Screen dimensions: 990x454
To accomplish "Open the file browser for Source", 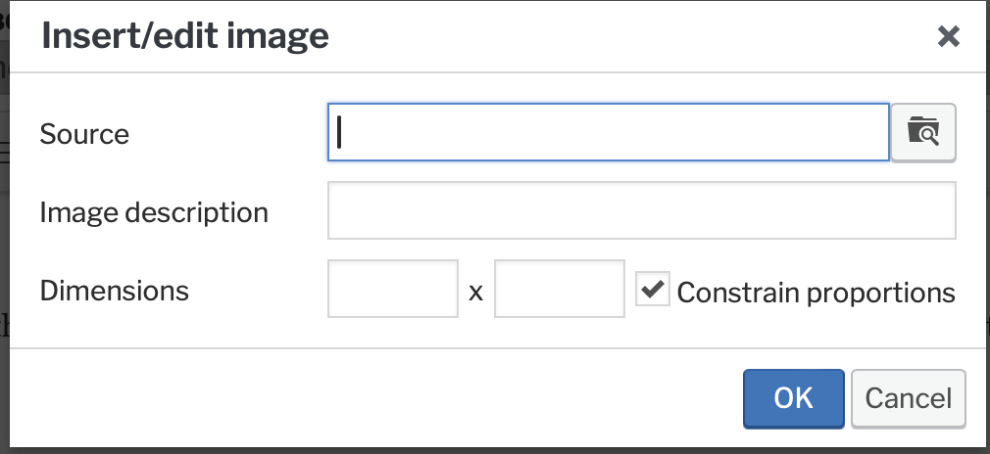I will pos(922,132).
